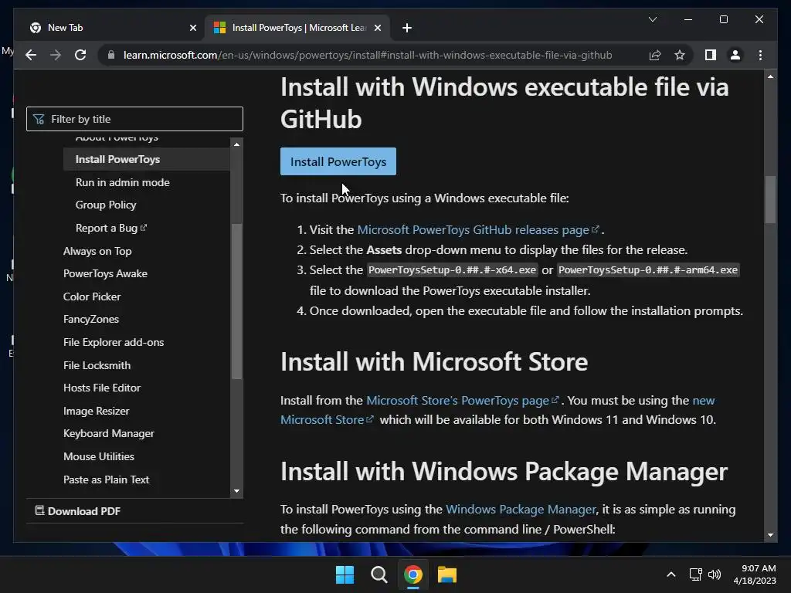Show hidden system tray icons chevron
The width and height of the screenshot is (791, 593).
click(671, 574)
